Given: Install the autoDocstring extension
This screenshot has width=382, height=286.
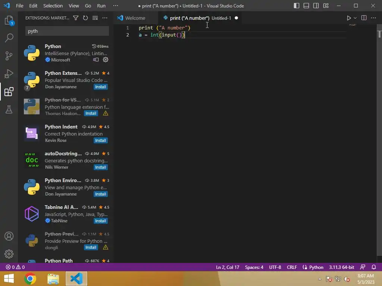Looking at the screenshot, I should (x=101, y=167).
